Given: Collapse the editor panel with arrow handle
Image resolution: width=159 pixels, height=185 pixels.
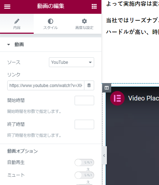Looking at the screenshot, I should (x=104, y=155).
